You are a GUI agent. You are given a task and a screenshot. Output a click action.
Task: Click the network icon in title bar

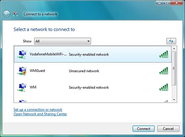click(x=16, y=14)
